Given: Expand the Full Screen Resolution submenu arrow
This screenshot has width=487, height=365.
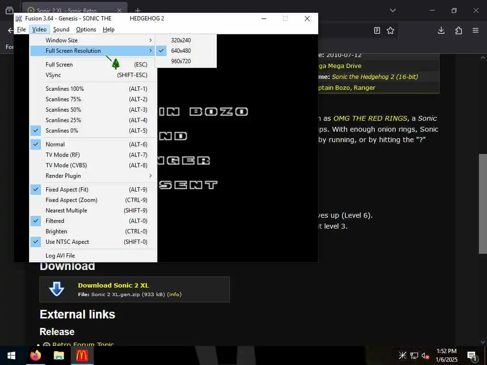Looking at the screenshot, I should 151,50.
